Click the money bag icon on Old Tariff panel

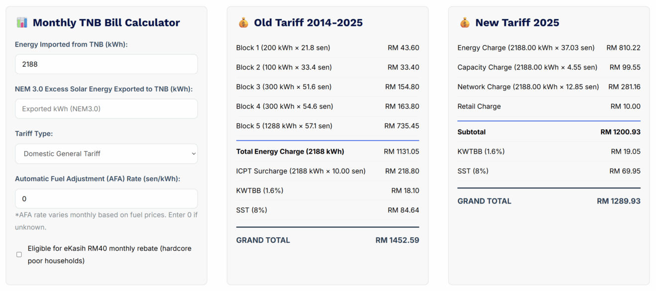[x=242, y=22]
